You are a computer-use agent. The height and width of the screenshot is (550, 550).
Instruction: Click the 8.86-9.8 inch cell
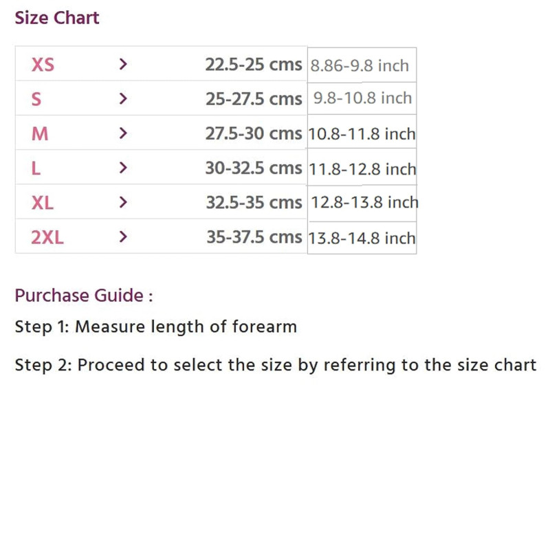pyautogui.click(x=362, y=65)
